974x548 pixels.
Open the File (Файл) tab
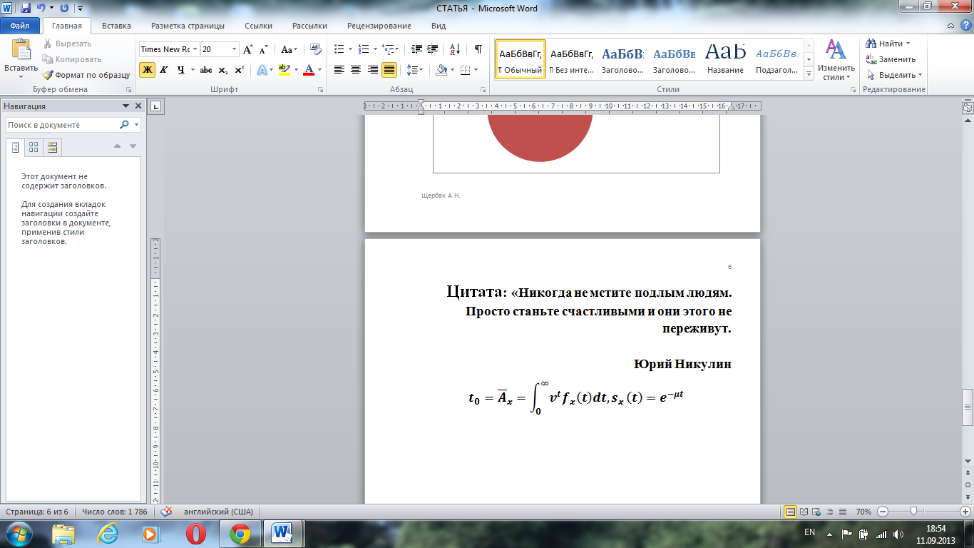[x=20, y=26]
